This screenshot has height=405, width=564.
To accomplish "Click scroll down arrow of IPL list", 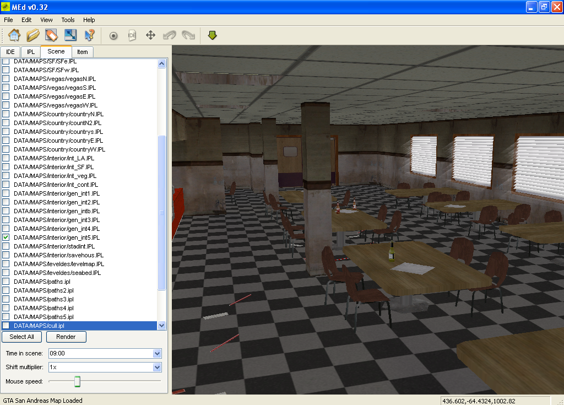I will tap(161, 326).
